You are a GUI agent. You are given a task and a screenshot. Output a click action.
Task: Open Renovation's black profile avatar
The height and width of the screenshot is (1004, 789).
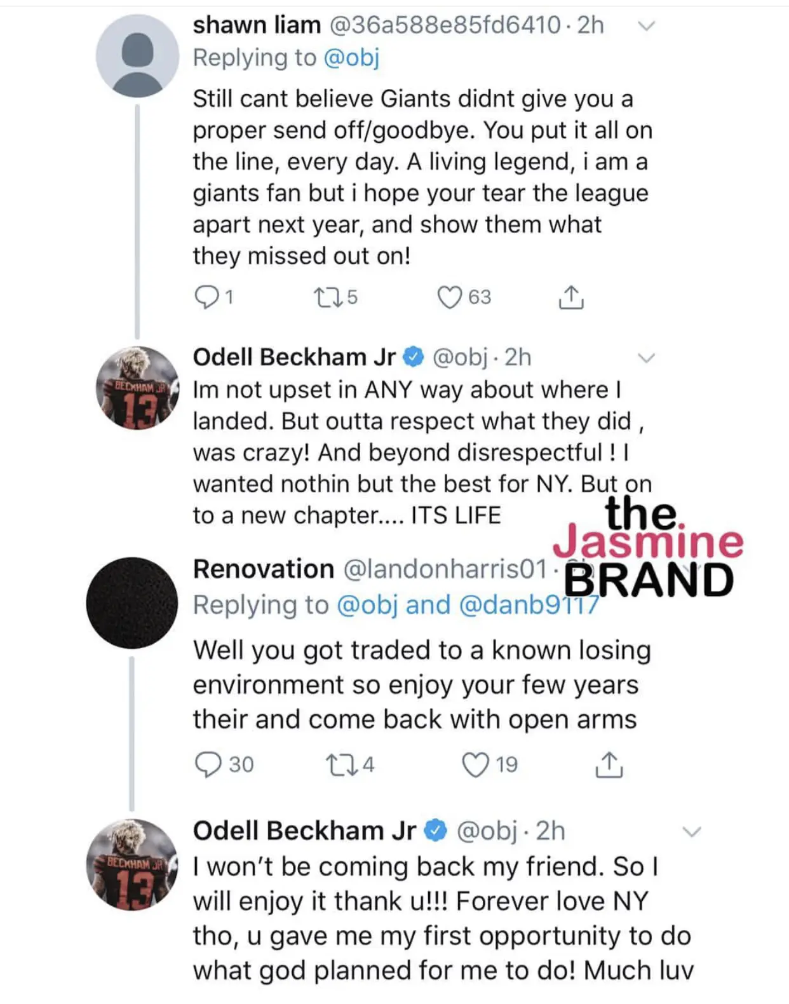132,603
